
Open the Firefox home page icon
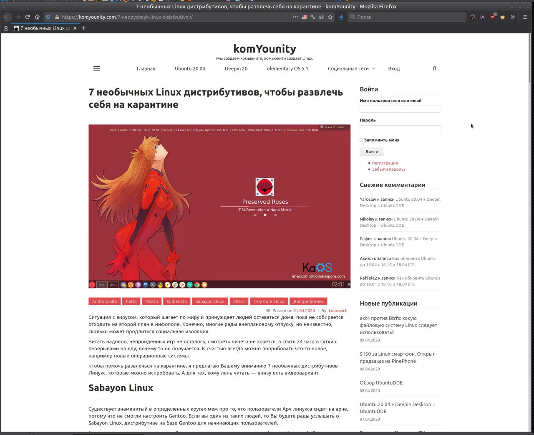[37, 17]
